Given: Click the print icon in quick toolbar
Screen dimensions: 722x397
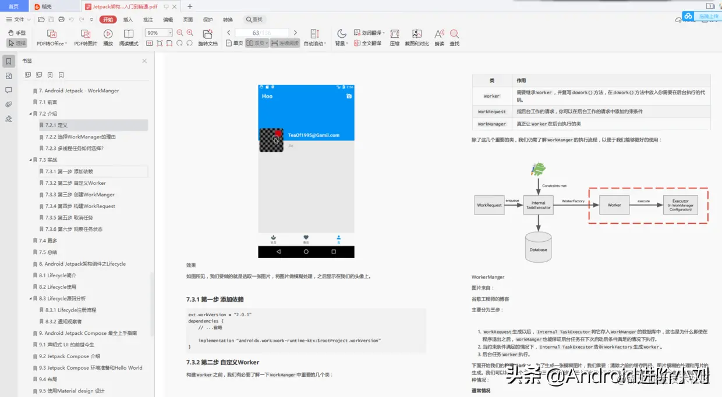Looking at the screenshot, I should tap(62, 20).
